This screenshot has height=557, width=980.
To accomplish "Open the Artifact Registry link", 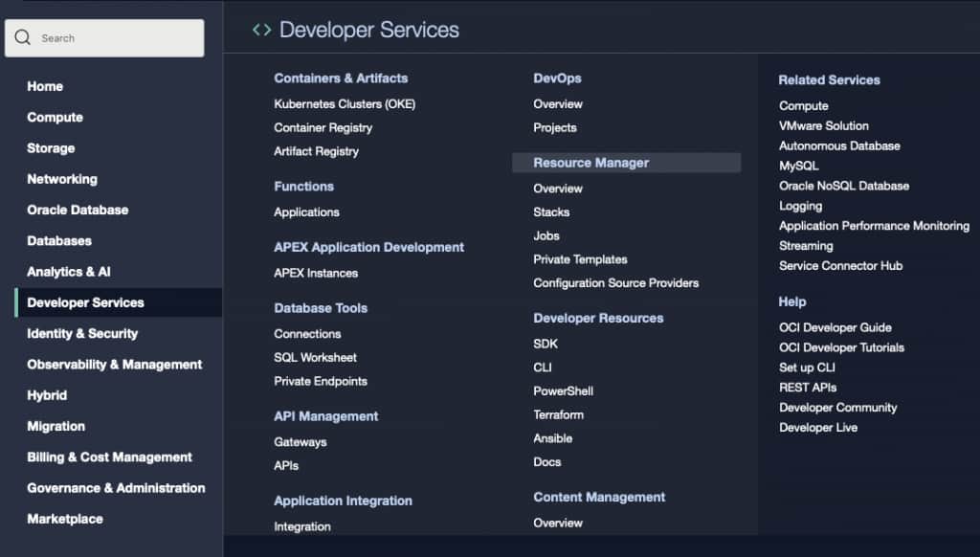I will (316, 151).
